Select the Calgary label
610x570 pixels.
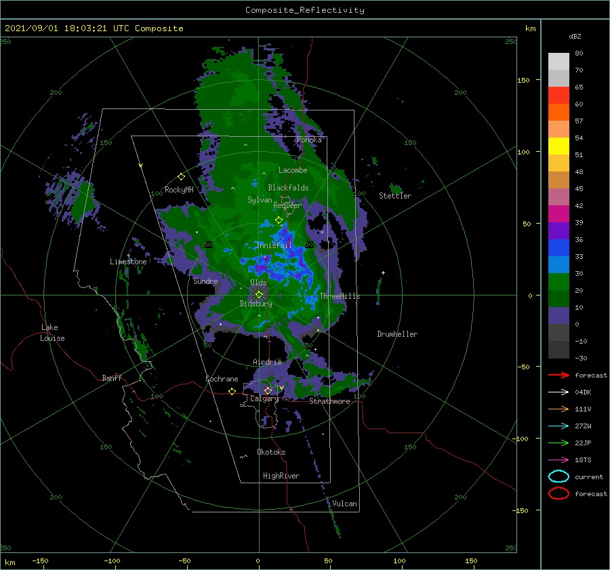tap(264, 399)
